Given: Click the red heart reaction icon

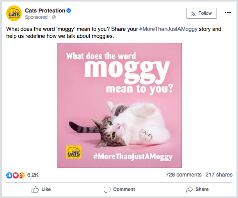Looking at the screenshot, I should pyautogui.click(x=16, y=175).
